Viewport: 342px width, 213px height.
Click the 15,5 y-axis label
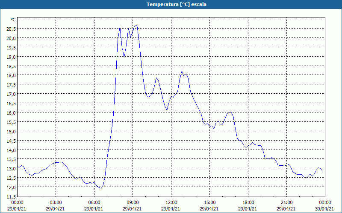coord(11,122)
